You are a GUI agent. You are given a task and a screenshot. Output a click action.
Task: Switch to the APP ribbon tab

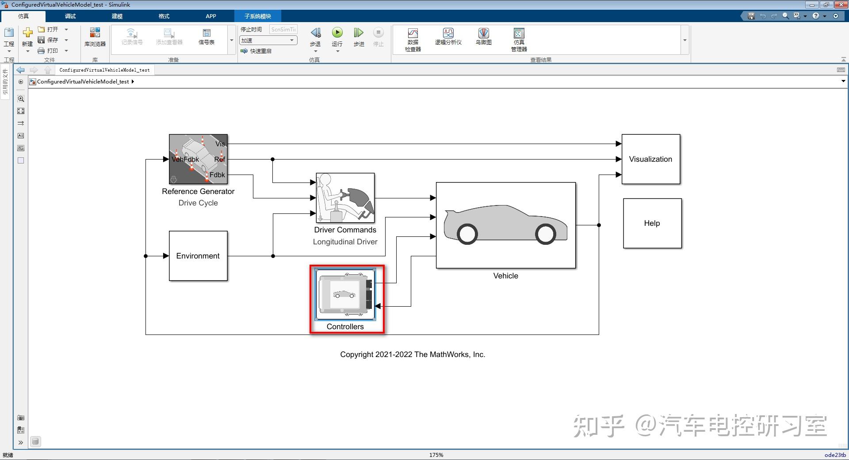(211, 16)
